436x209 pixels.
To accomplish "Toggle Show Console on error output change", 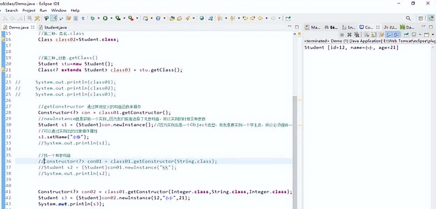I will [397, 34].
